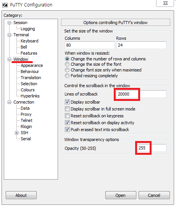Select the Connection category
176x206 pixels.
click(24, 102)
